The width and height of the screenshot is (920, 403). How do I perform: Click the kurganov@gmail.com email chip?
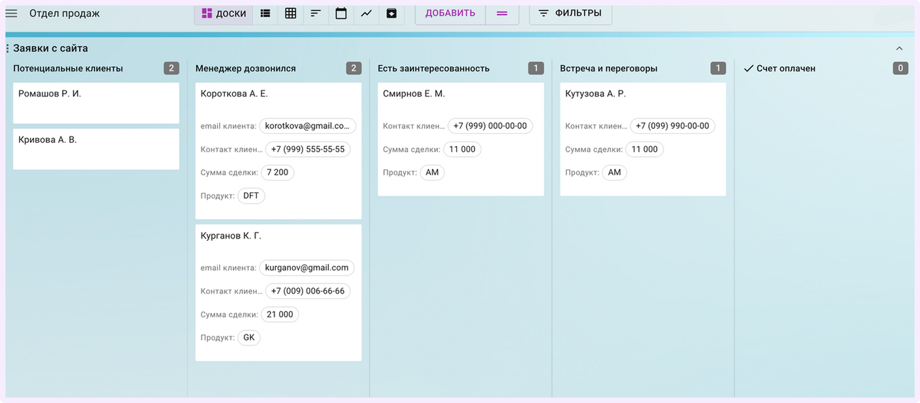[x=306, y=268]
